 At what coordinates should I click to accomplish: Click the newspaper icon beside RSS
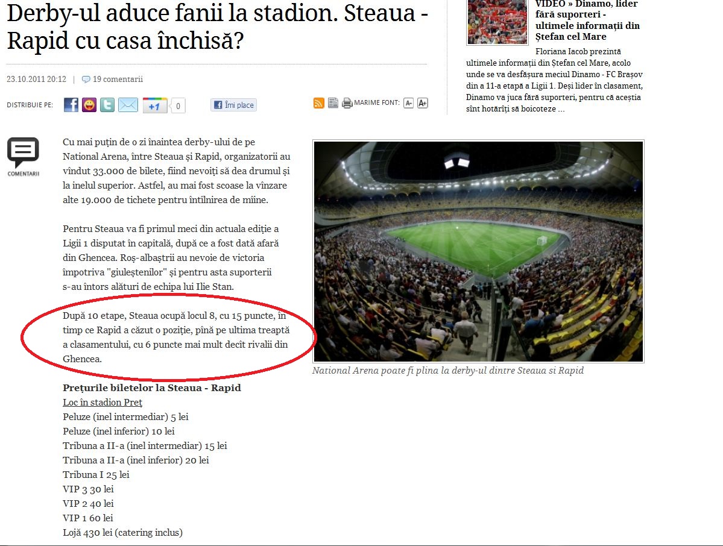point(333,102)
